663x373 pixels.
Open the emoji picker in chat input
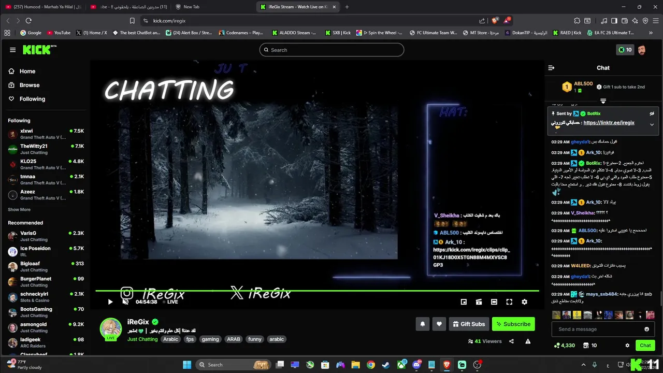[x=646, y=329]
